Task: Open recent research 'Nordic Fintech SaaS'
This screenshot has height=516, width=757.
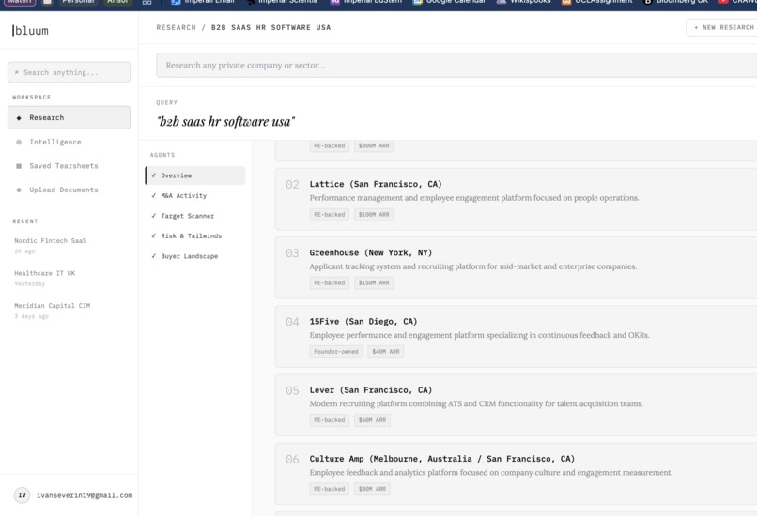Action: 50,240
